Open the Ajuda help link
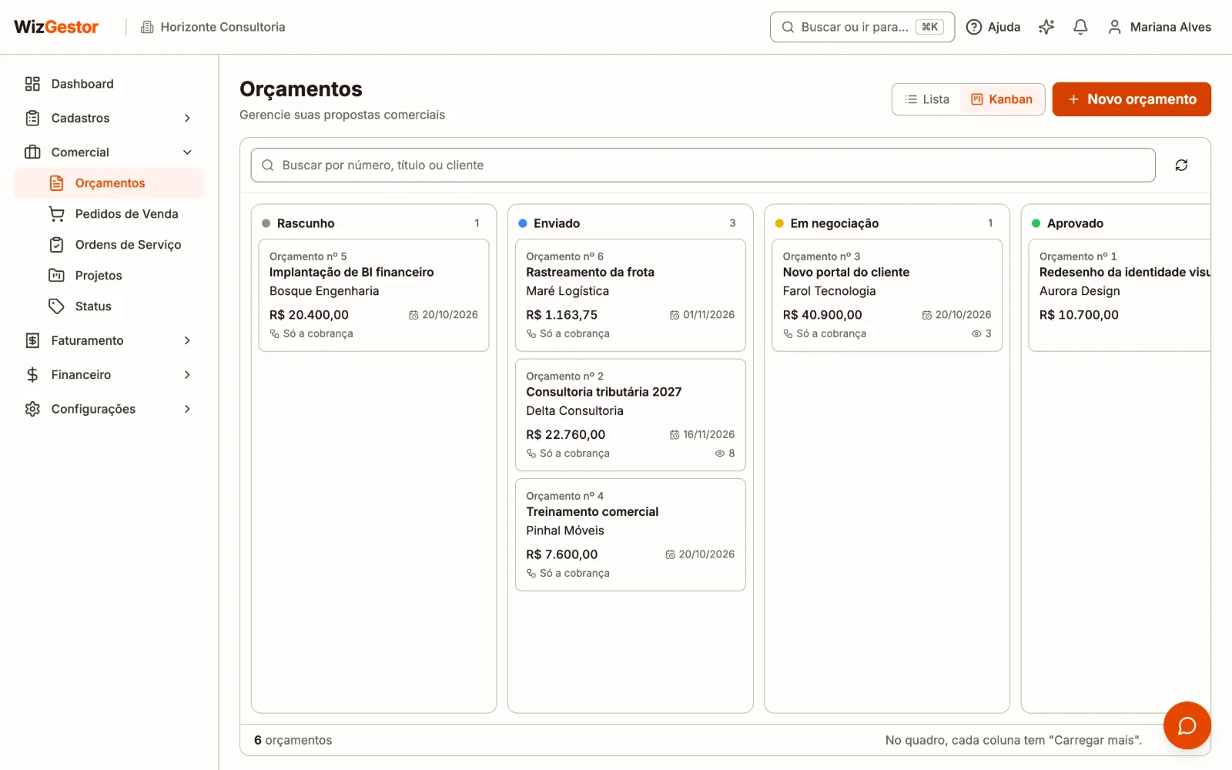 pos(993,27)
